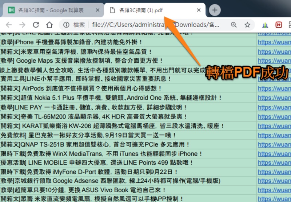The height and width of the screenshot is (202, 291).
Task: Select the text "[限時下載]免費取得 WinX MediaTrans"
Action: (51, 154)
